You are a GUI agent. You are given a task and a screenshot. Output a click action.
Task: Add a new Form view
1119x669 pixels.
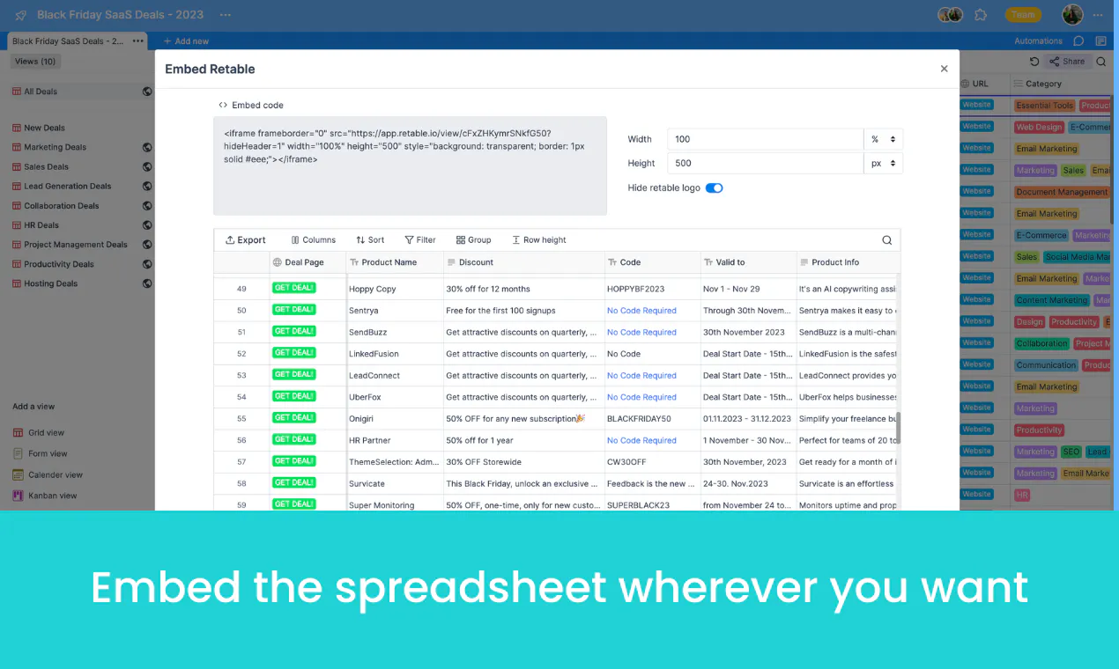[x=41, y=453]
